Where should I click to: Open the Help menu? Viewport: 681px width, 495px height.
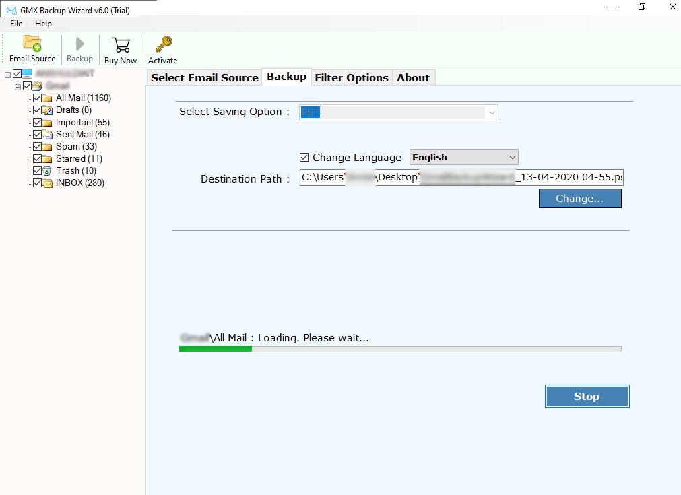(43, 24)
